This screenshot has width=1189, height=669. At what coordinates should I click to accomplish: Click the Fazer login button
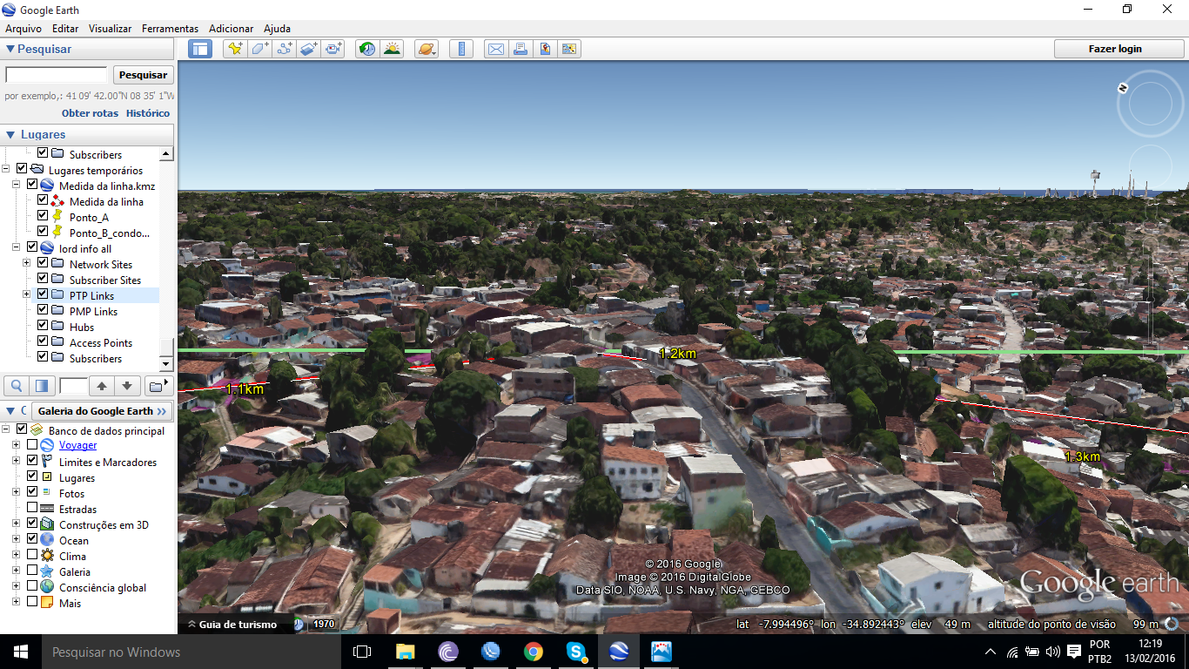click(x=1114, y=49)
